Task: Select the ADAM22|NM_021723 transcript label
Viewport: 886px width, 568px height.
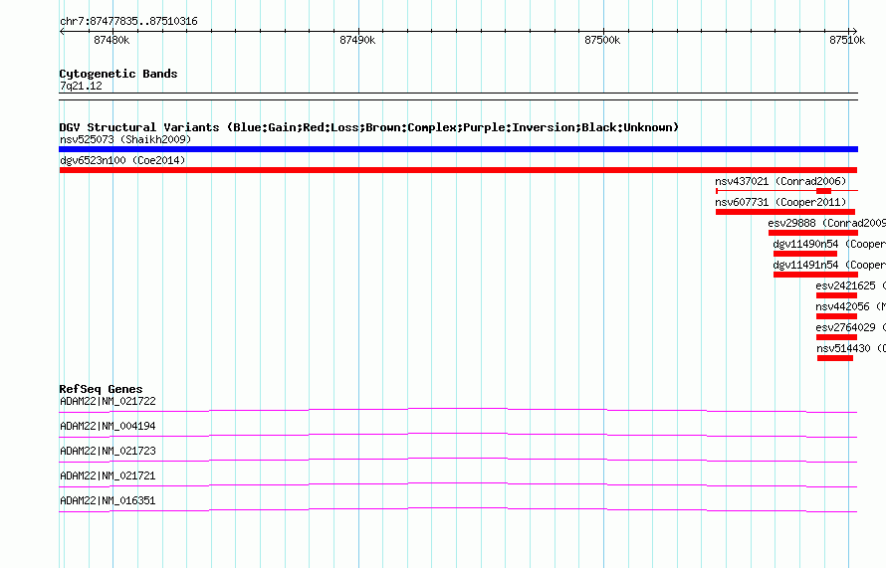Action: 108,452
